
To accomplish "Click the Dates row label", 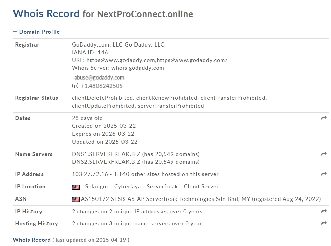I will tap(23, 118).
